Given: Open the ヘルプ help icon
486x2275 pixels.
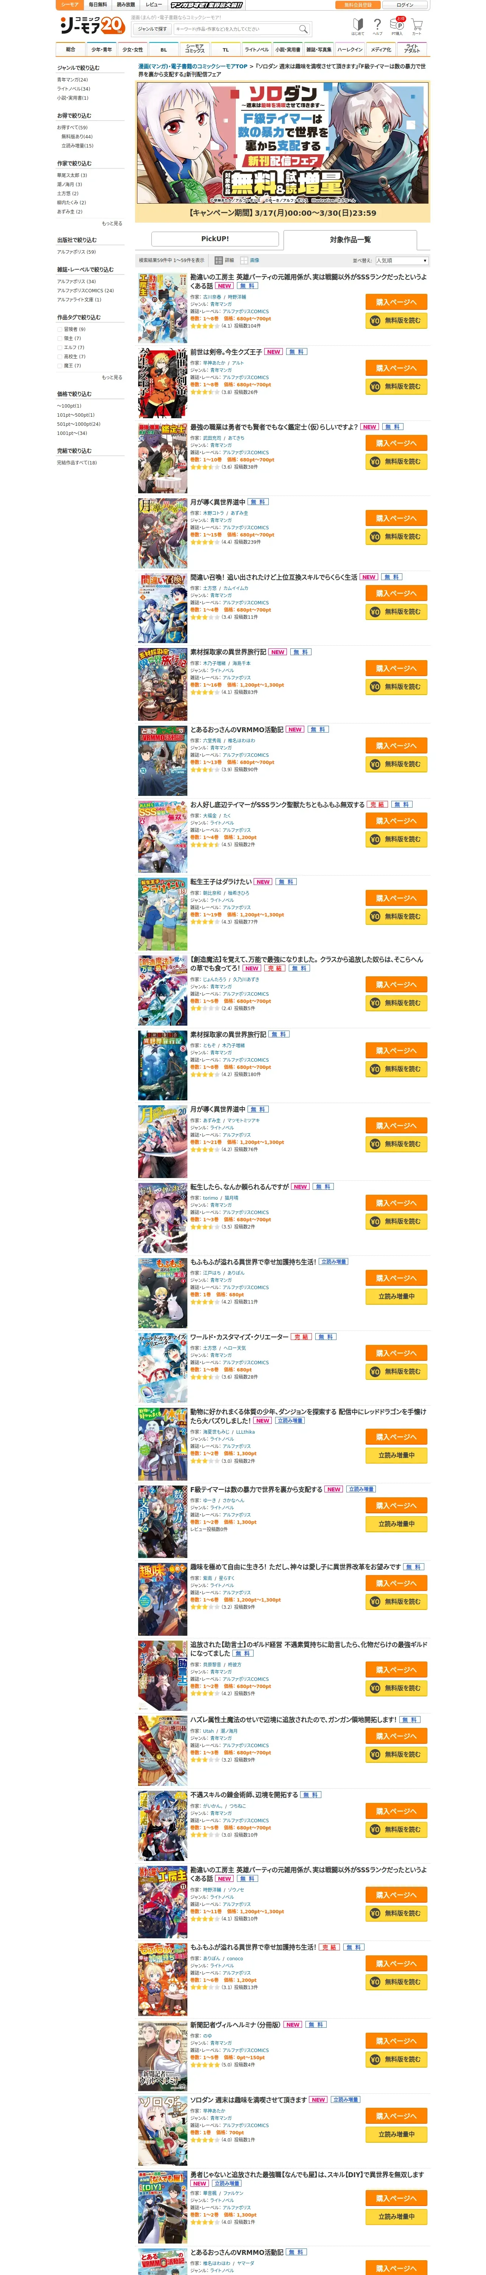Looking at the screenshot, I should pos(377,27).
